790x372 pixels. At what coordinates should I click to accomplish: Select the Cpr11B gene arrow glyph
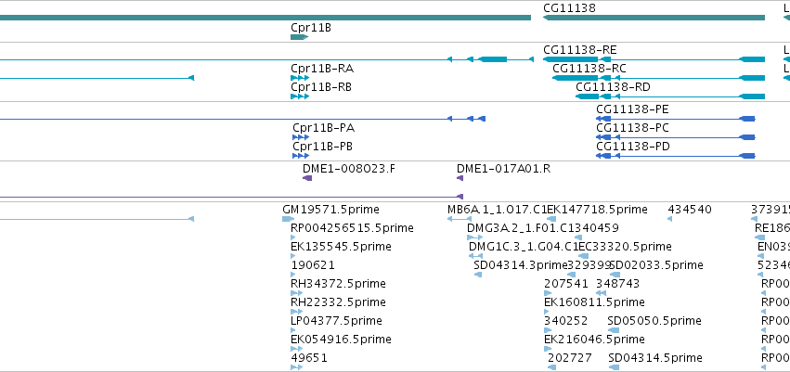click(299, 37)
